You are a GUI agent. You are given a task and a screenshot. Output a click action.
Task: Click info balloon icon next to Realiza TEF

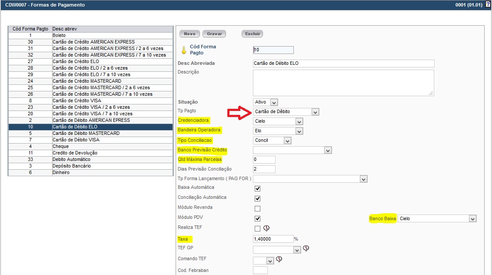(267, 228)
